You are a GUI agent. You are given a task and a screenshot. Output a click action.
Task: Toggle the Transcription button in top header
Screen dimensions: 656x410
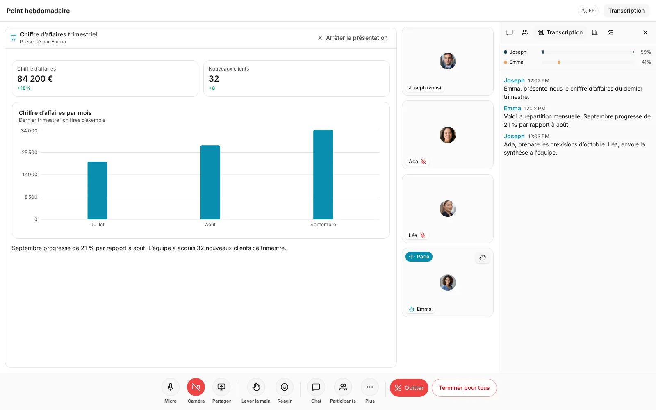click(626, 11)
